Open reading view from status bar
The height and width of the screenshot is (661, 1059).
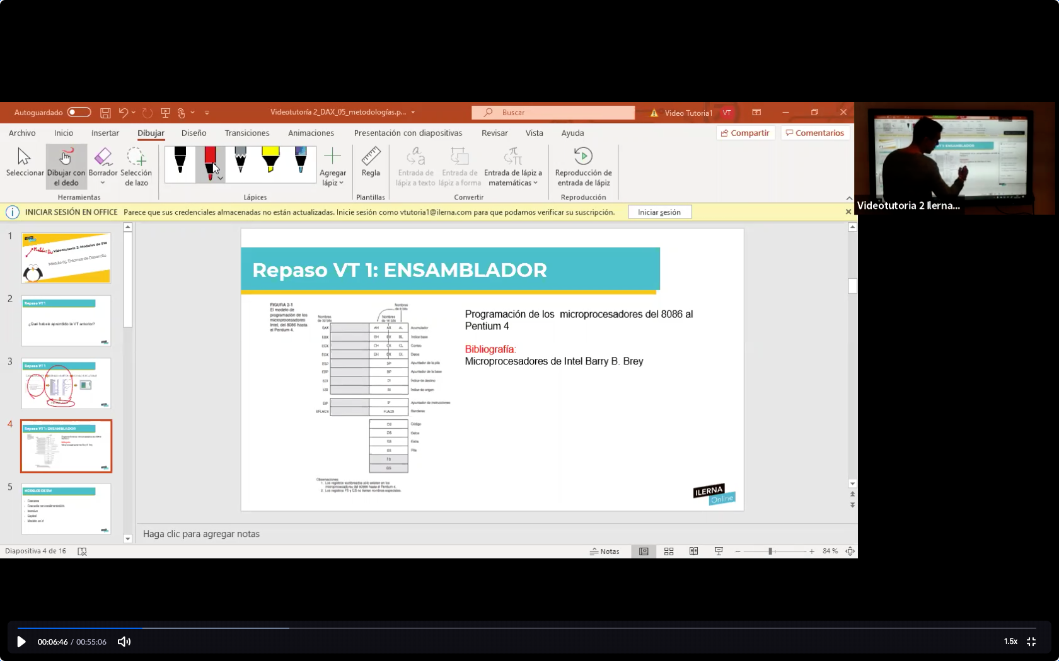click(x=693, y=551)
